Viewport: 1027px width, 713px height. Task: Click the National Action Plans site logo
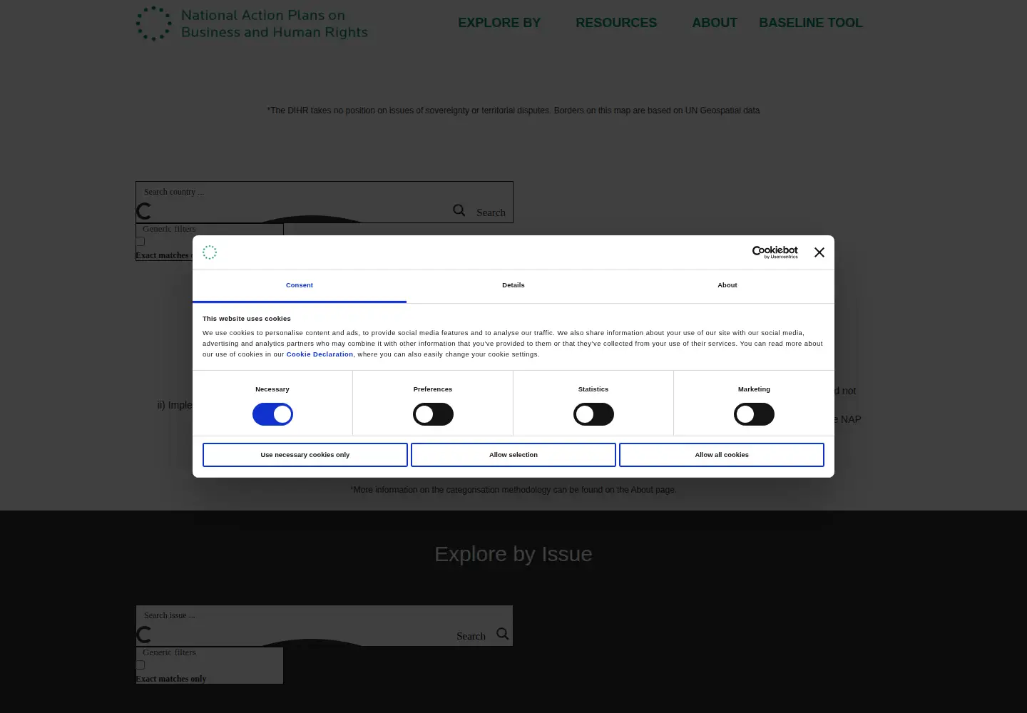(252, 24)
